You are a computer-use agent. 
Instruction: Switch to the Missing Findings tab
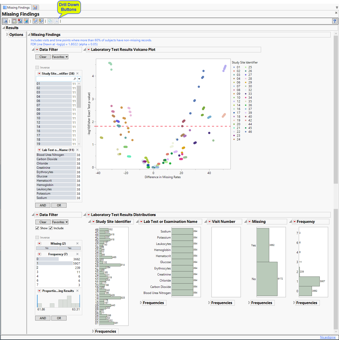(x=16, y=8)
